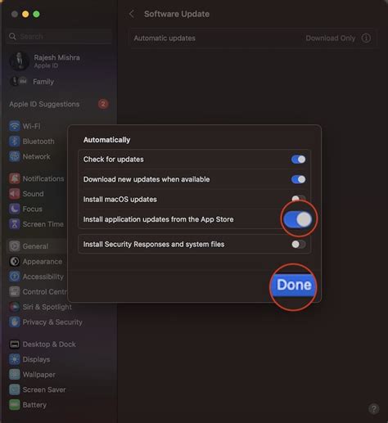Click the Network globe icon

point(15,156)
